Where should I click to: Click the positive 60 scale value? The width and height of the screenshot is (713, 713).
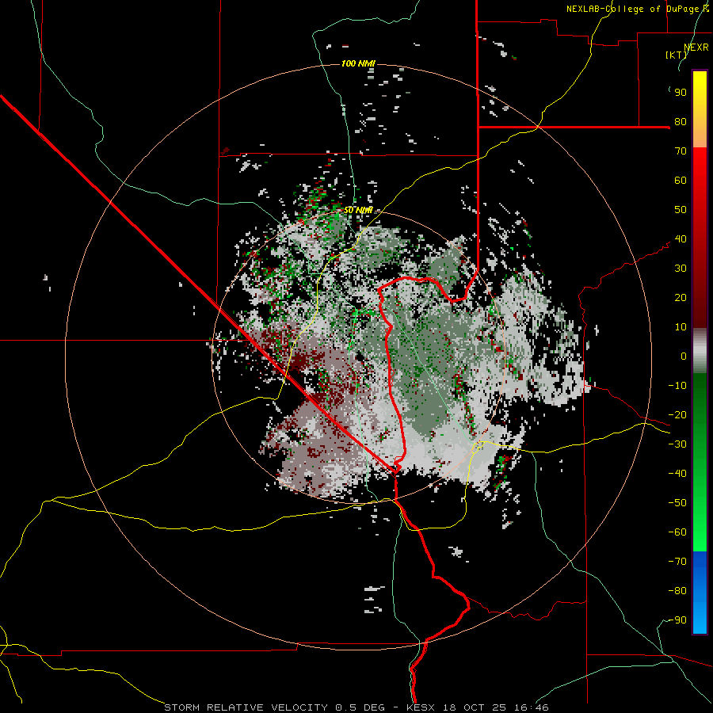(x=681, y=181)
